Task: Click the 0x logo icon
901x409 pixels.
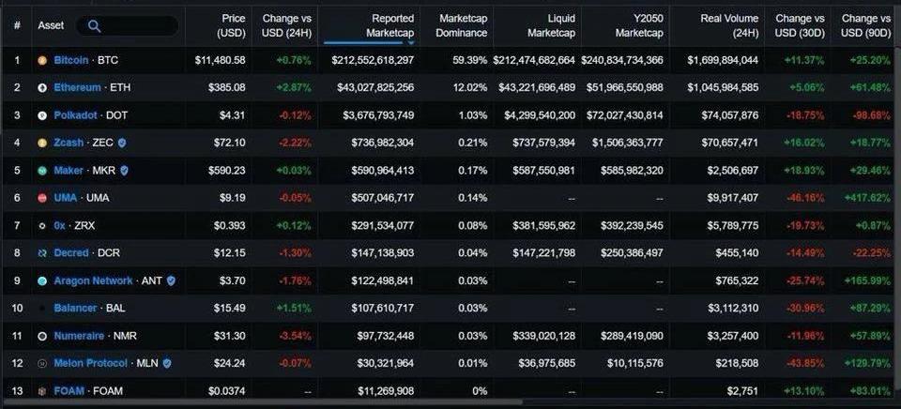Action: [42, 226]
